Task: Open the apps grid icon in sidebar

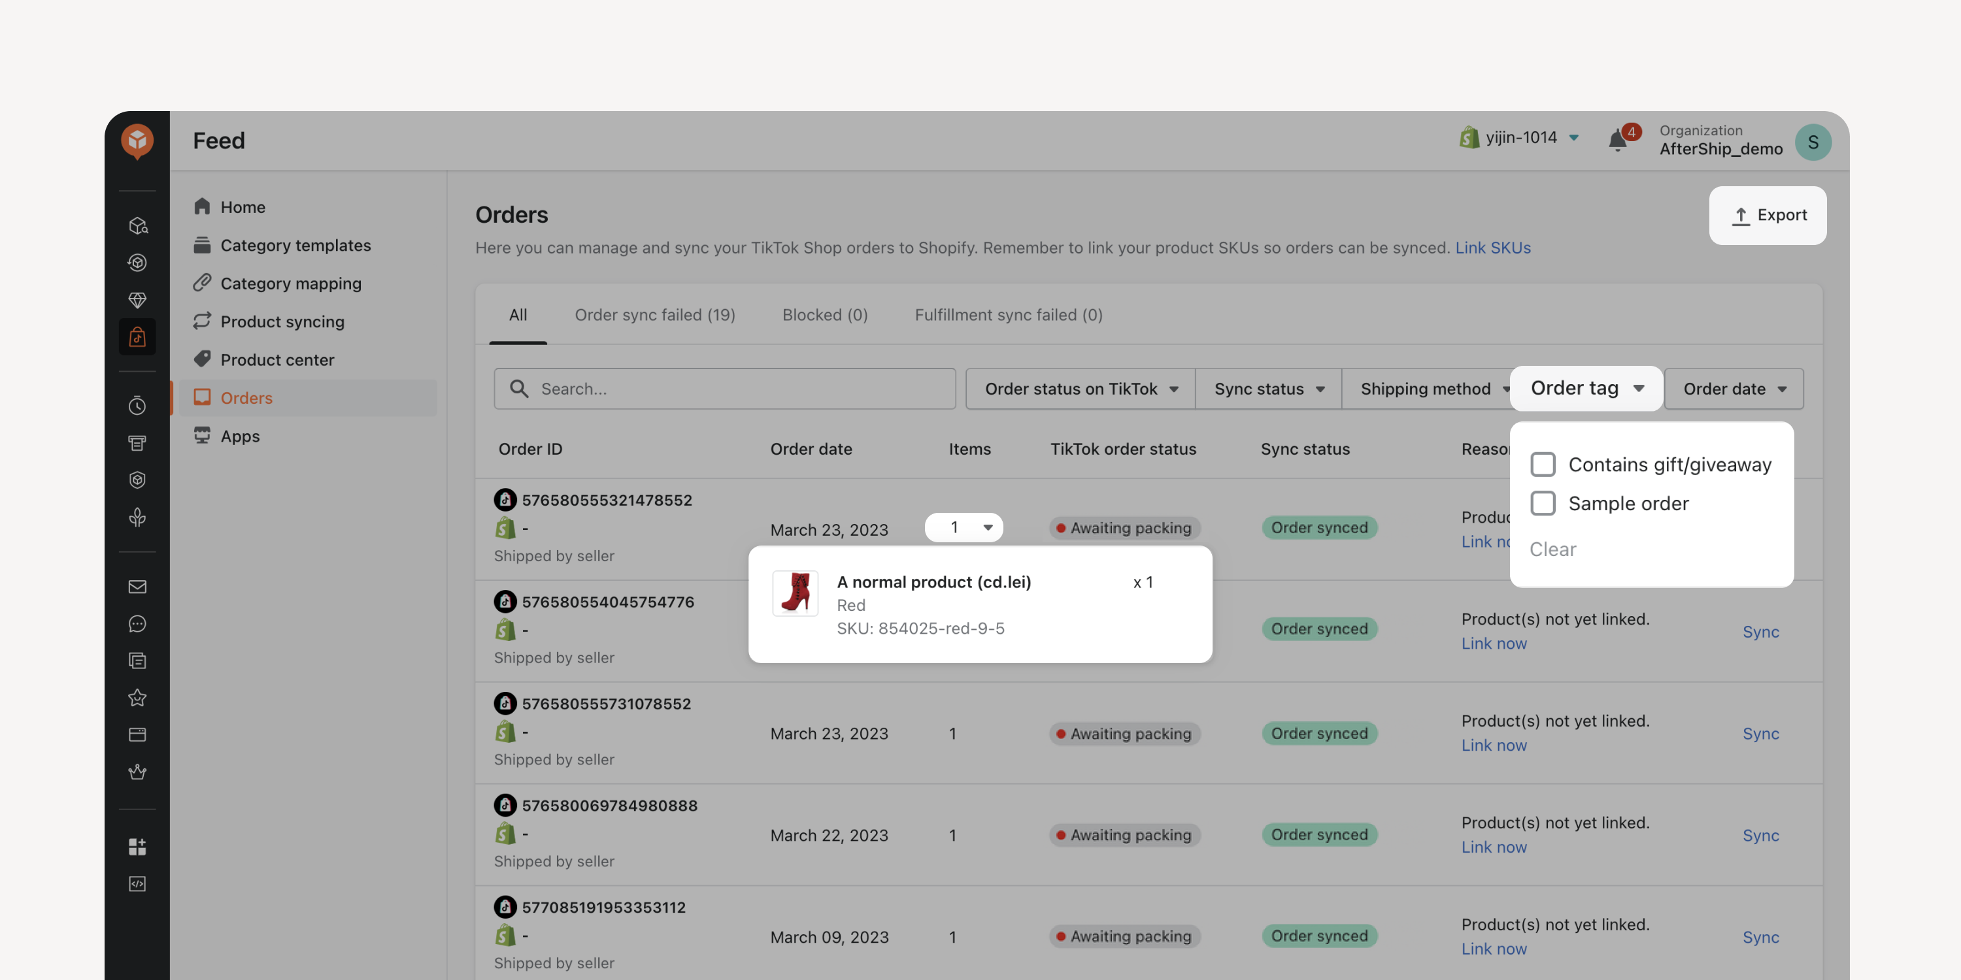Action: (137, 846)
